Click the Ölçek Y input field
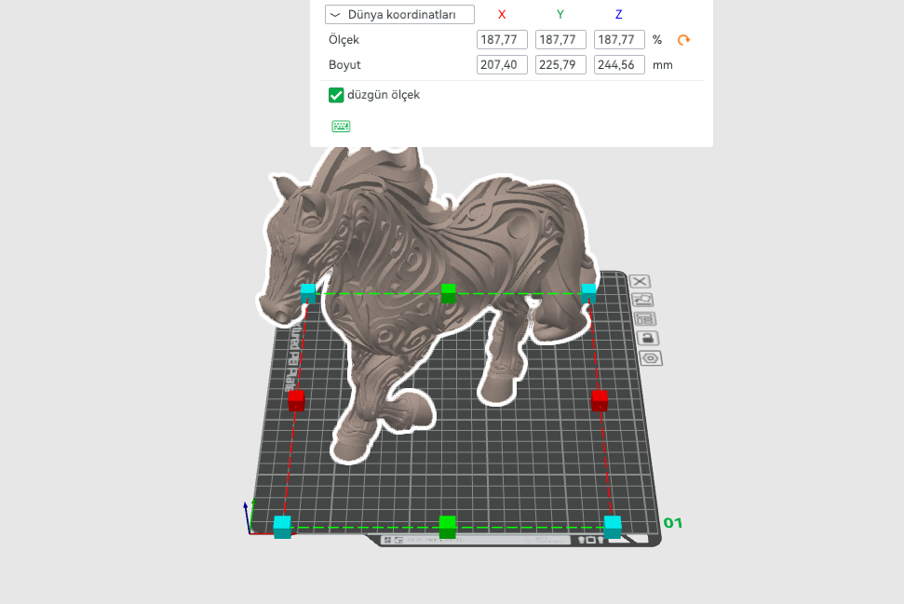The width and height of the screenshot is (904, 604). pos(560,40)
